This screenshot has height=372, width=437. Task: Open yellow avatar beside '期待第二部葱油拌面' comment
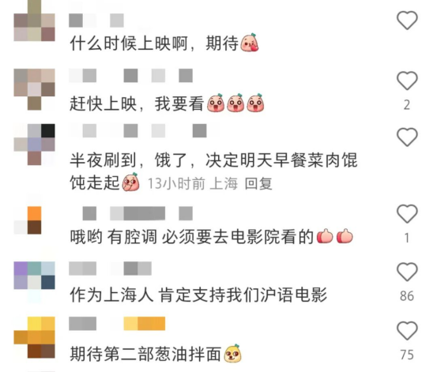(x=34, y=337)
